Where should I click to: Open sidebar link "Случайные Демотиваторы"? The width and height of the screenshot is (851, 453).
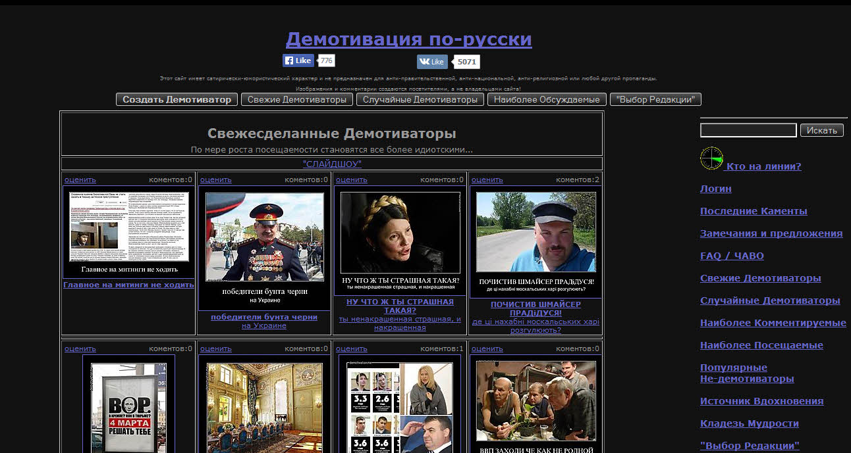770,300
